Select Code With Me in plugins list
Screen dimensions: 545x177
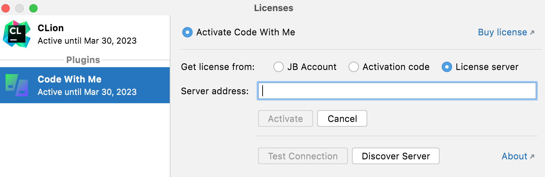tap(87, 85)
